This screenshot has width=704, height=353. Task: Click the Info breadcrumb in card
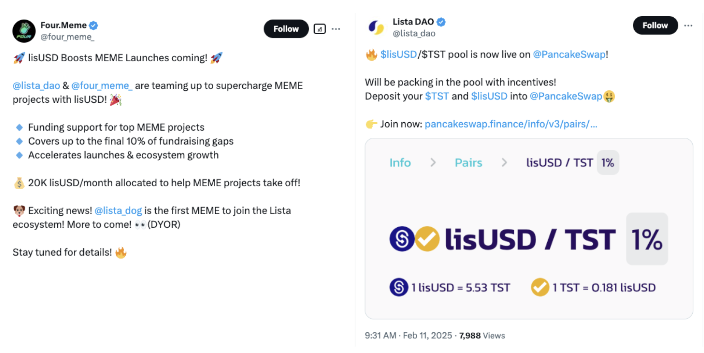[400, 163]
